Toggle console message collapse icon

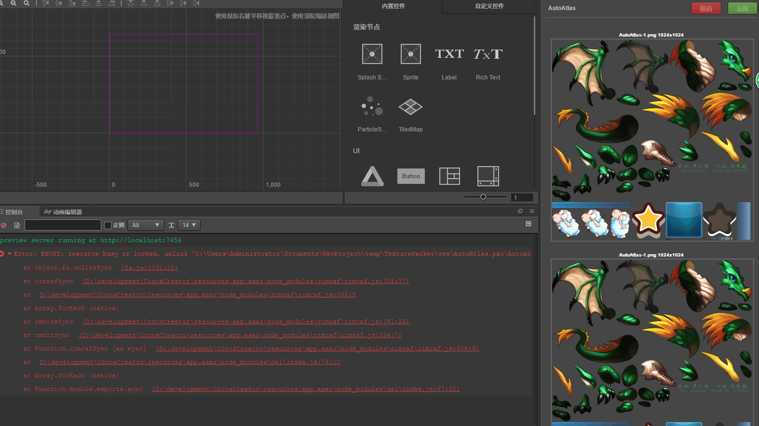pos(529,224)
